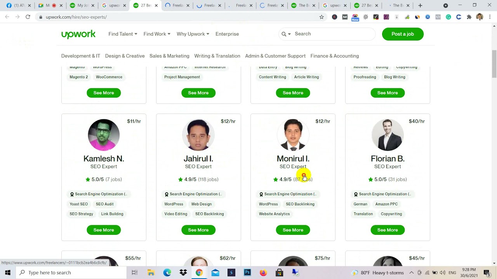Bookmark this page with the star icon
Screen dimensions: 497x279
click(321, 17)
